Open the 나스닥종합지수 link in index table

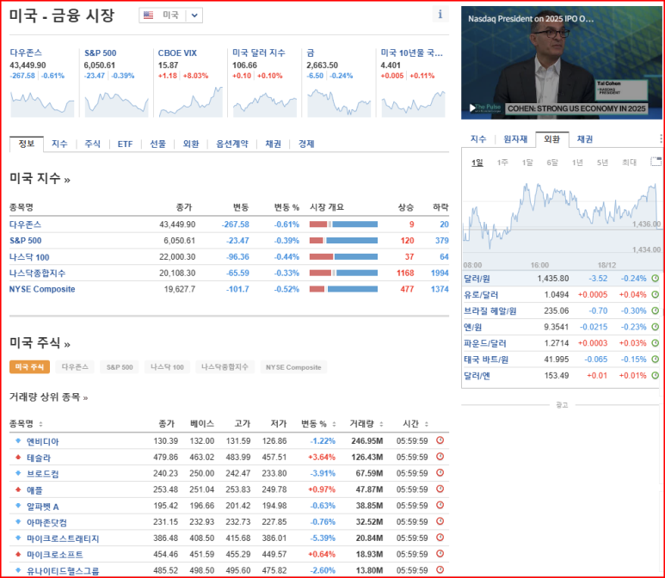[37, 274]
